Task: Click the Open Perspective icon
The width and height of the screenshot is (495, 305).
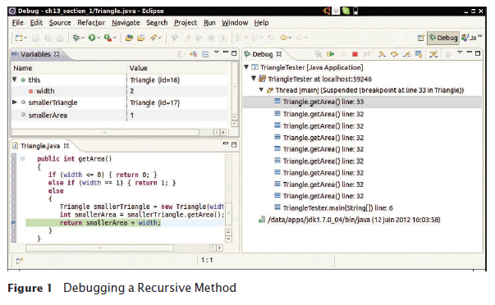Action: point(421,38)
